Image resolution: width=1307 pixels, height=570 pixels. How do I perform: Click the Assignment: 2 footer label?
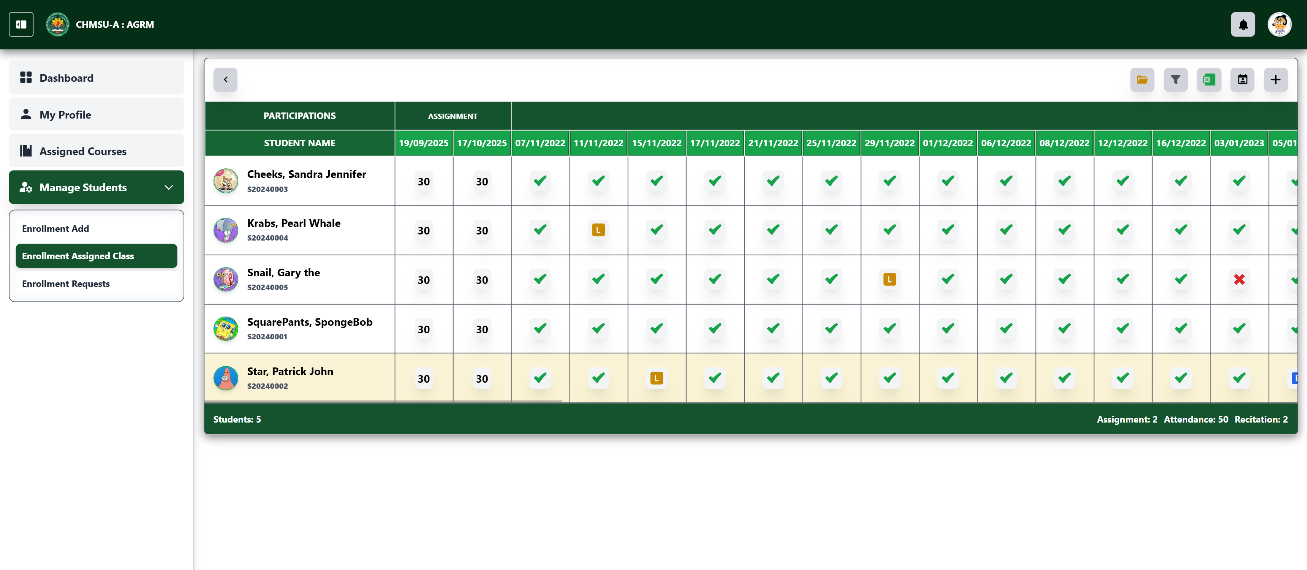click(x=1127, y=419)
